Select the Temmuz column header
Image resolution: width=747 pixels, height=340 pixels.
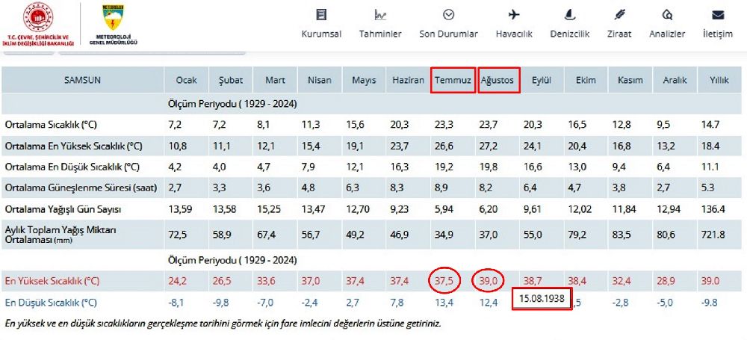point(453,80)
